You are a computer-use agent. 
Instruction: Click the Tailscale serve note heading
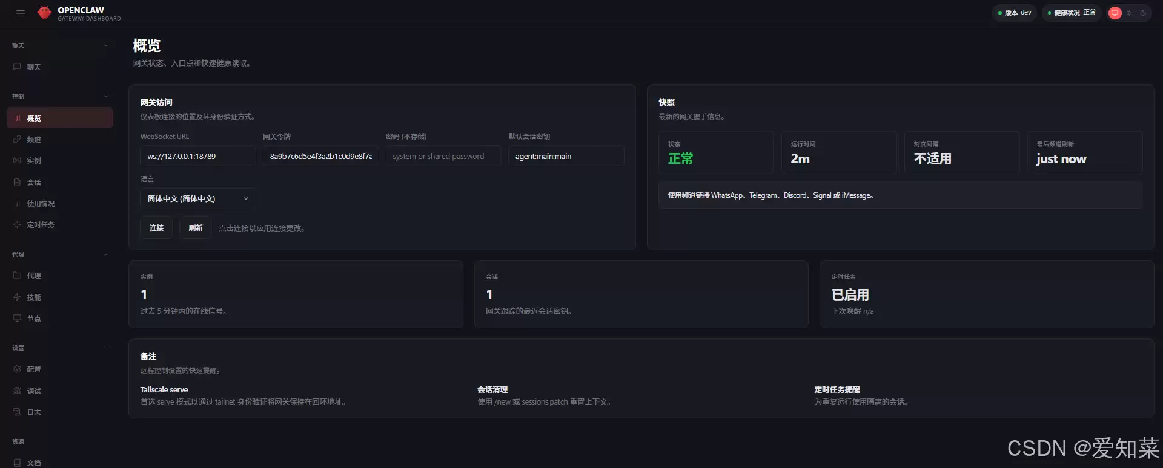click(164, 389)
